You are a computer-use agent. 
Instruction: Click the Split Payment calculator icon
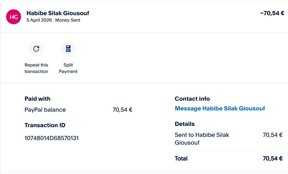68,49
